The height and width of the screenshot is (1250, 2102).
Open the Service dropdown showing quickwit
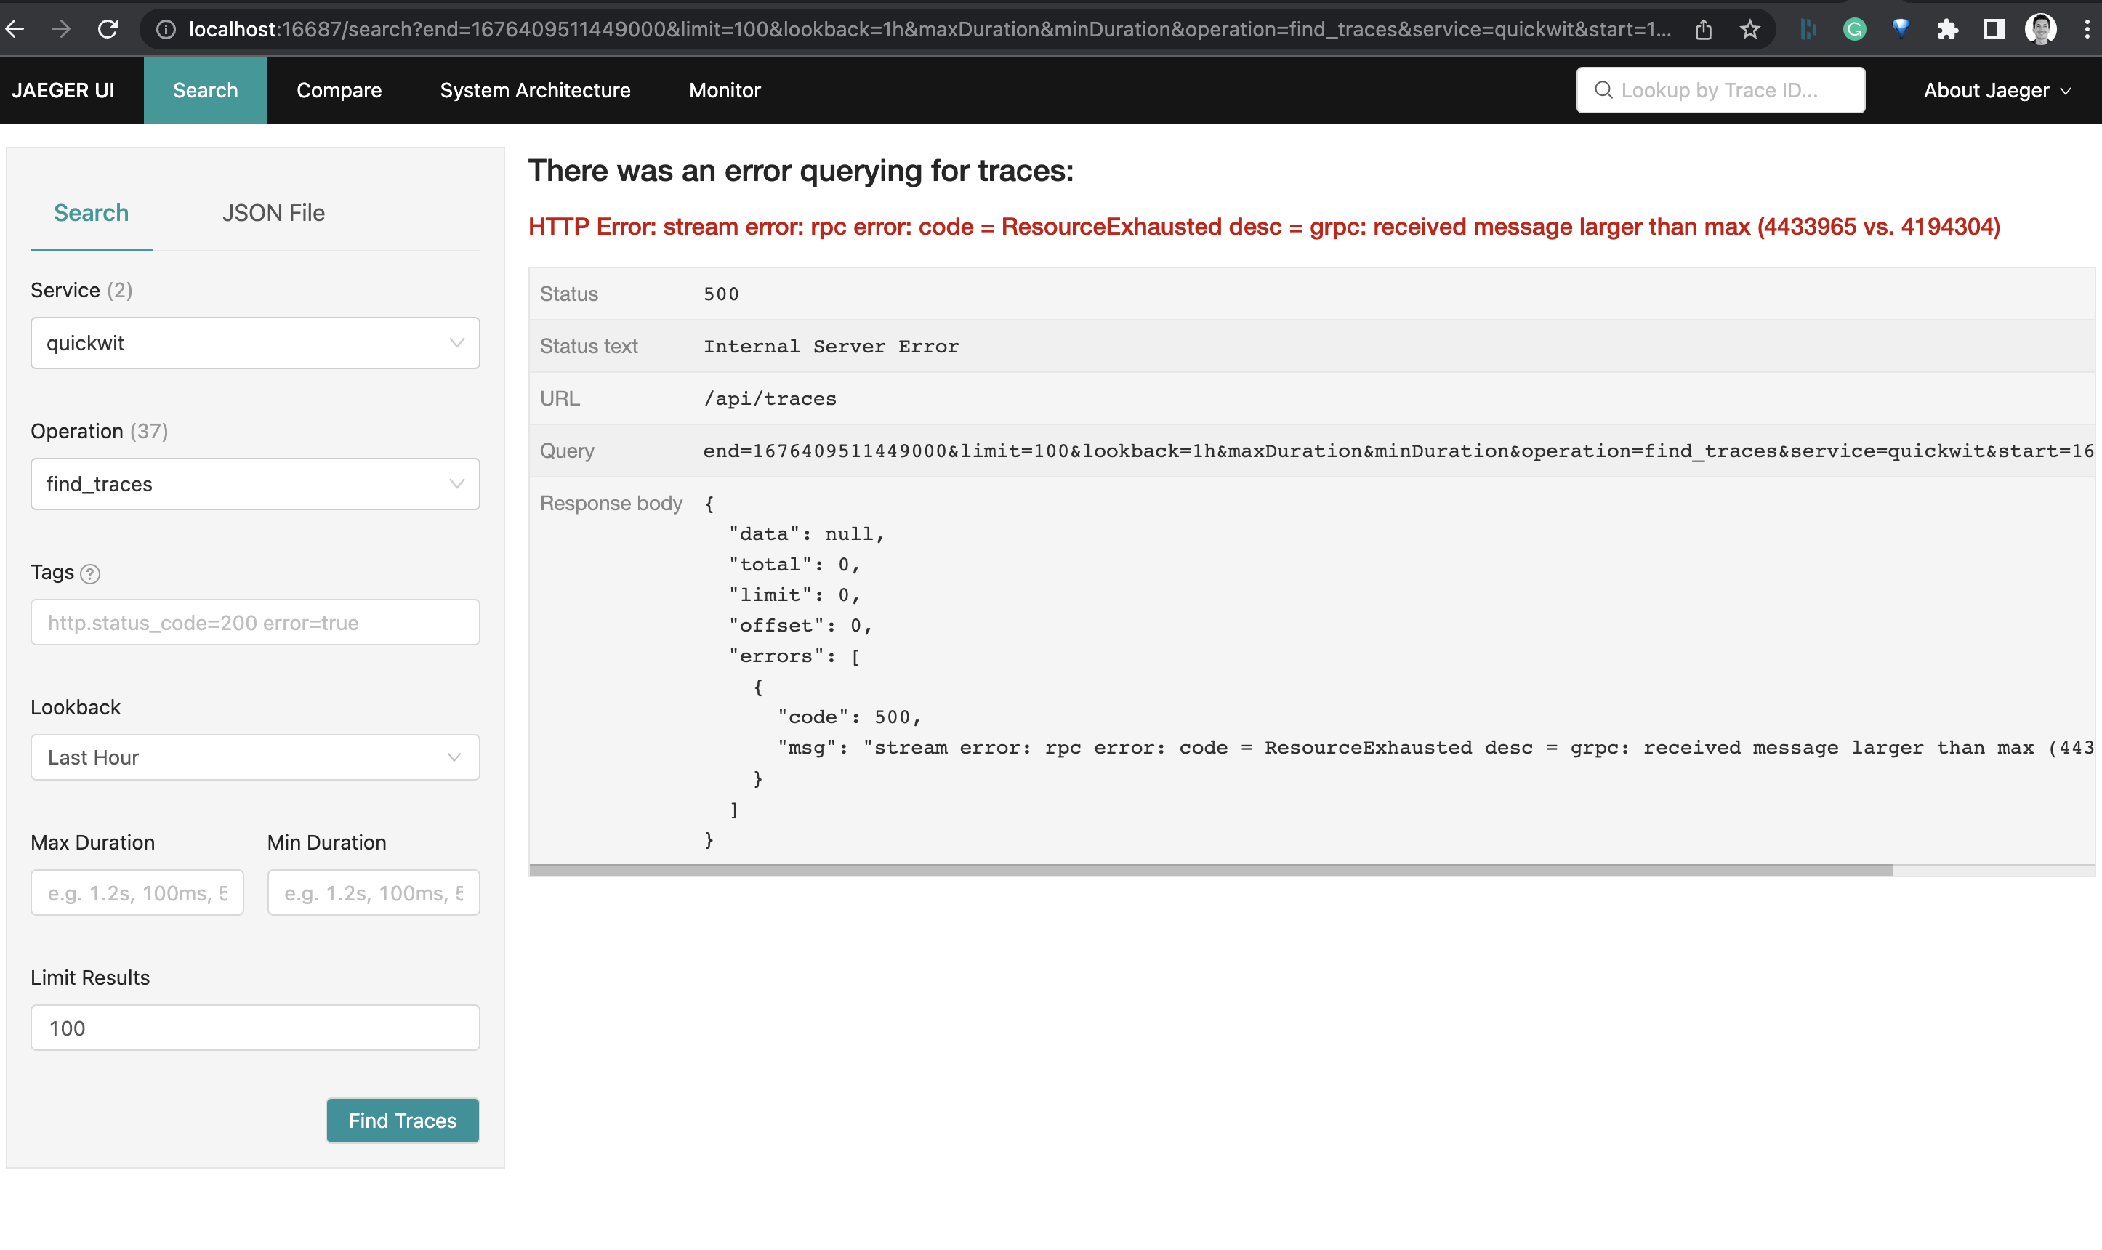255,343
